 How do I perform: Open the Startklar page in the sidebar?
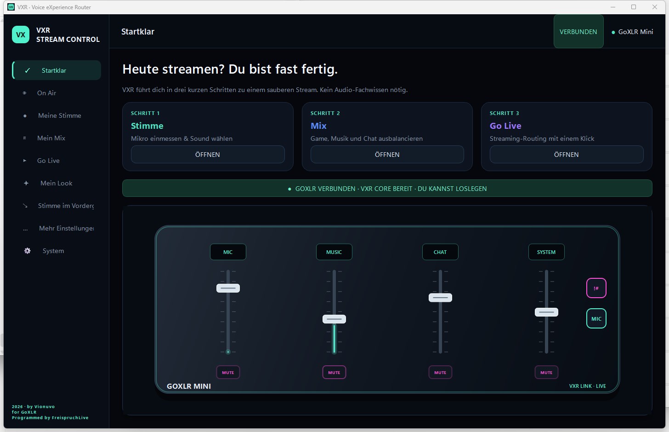[x=57, y=70]
